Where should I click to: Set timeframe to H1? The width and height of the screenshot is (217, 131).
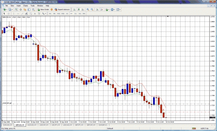(67, 14)
